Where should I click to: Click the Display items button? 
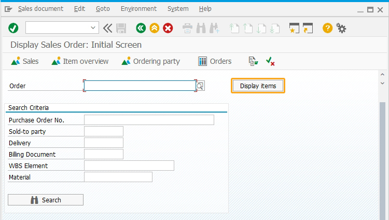click(x=258, y=86)
